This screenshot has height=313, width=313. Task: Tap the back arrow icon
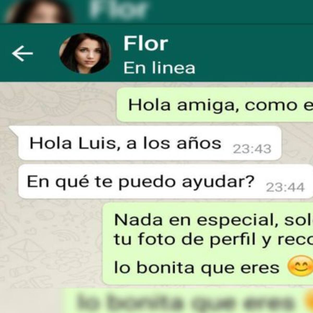(22, 53)
